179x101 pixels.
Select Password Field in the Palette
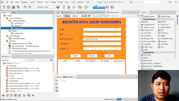coord(148,42)
